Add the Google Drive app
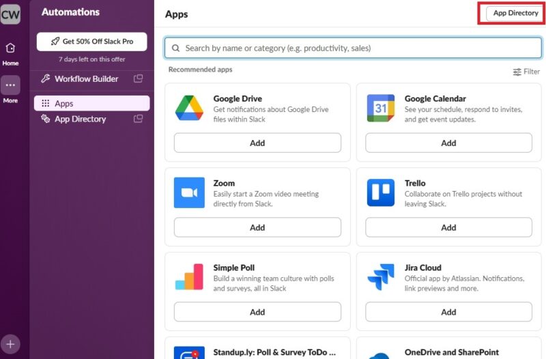This screenshot has height=359, width=546. pyautogui.click(x=257, y=143)
